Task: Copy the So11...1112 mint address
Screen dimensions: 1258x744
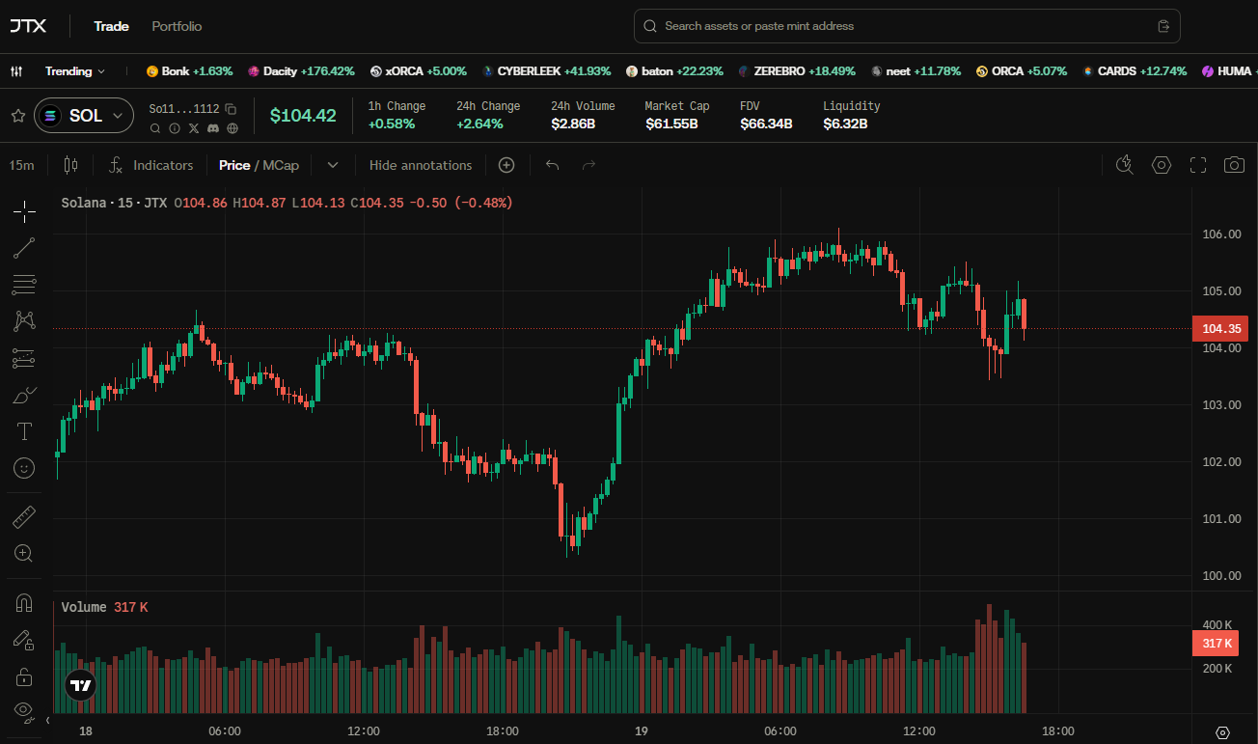Action: [231, 109]
